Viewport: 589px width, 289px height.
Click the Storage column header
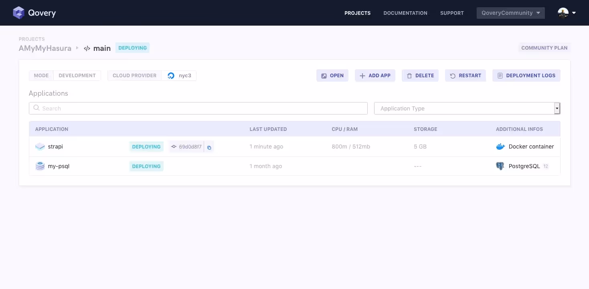pyautogui.click(x=425, y=129)
